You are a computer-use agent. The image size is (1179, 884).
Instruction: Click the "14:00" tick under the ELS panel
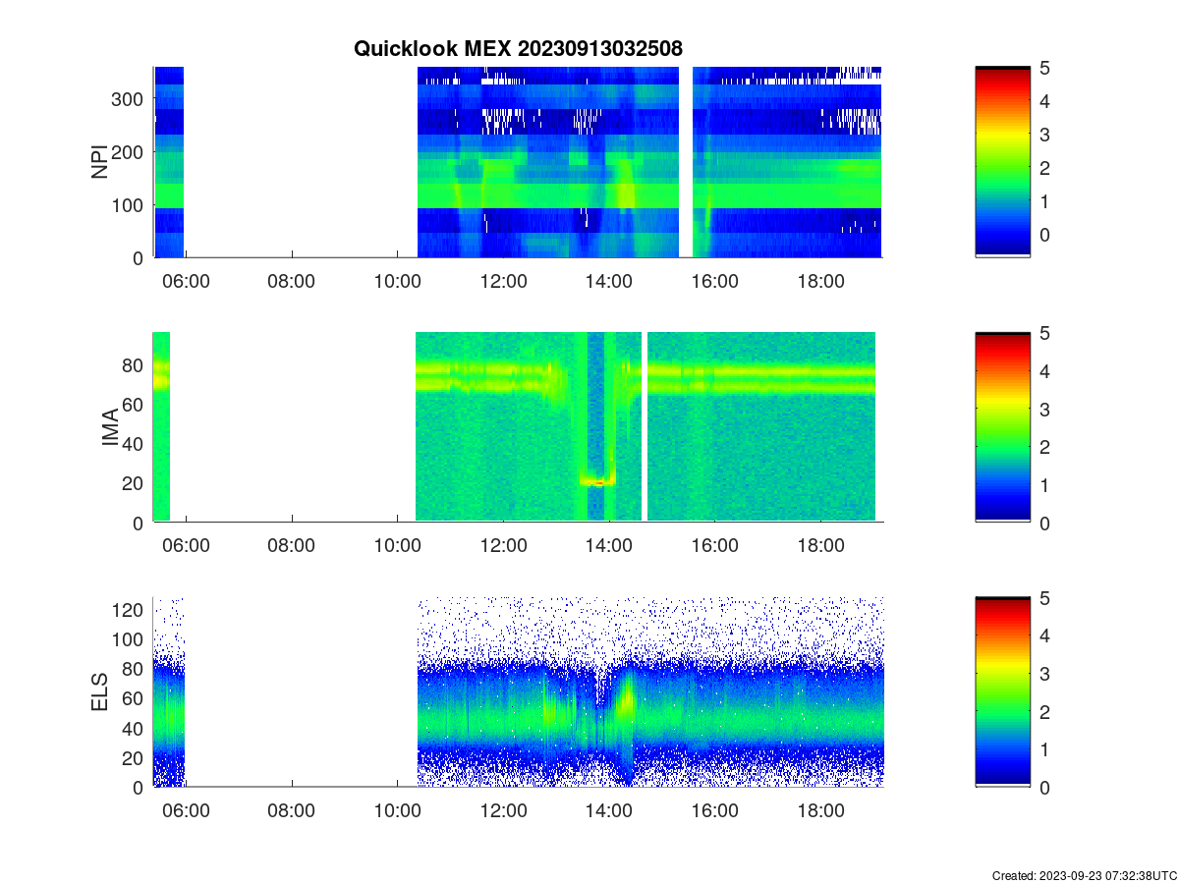(x=609, y=810)
